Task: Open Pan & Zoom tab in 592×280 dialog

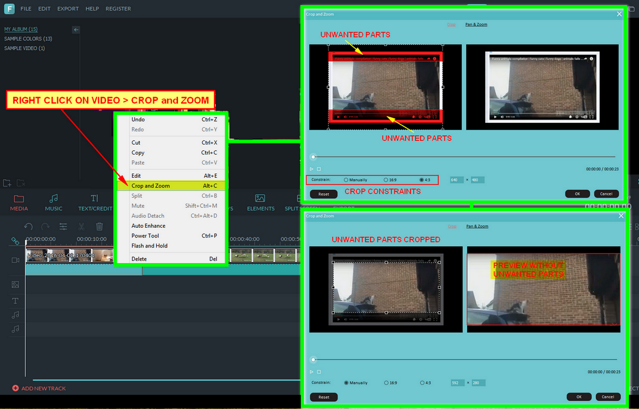Action: (x=477, y=226)
